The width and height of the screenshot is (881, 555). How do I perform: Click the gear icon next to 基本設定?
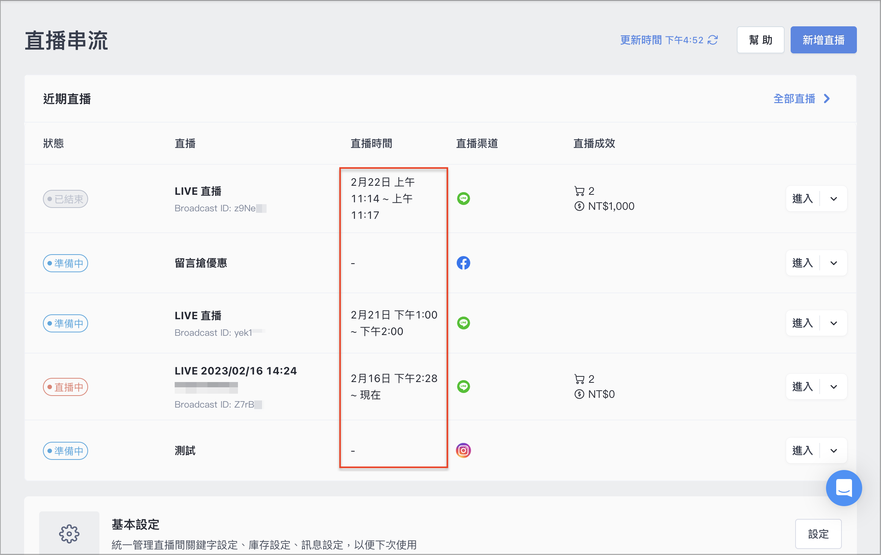pyautogui.click(x=69, y=534)
